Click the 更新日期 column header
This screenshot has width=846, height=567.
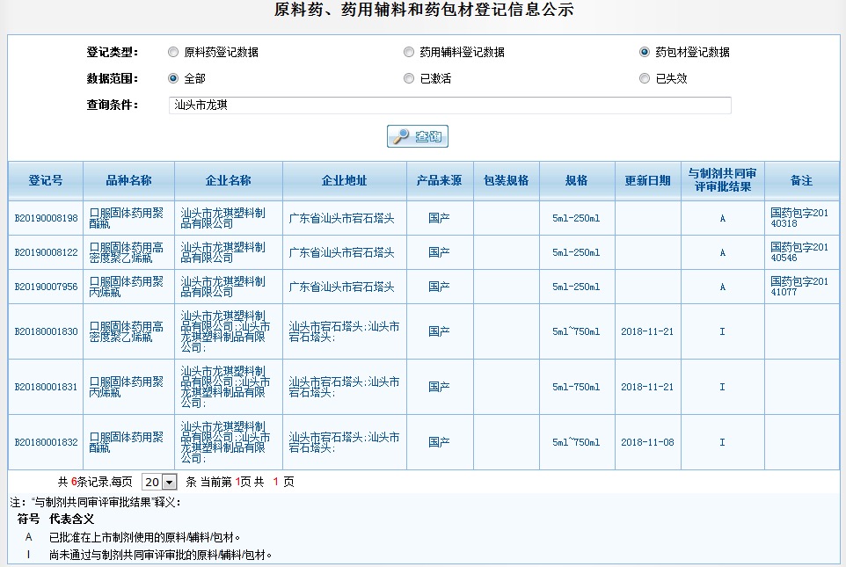[647, 180]
